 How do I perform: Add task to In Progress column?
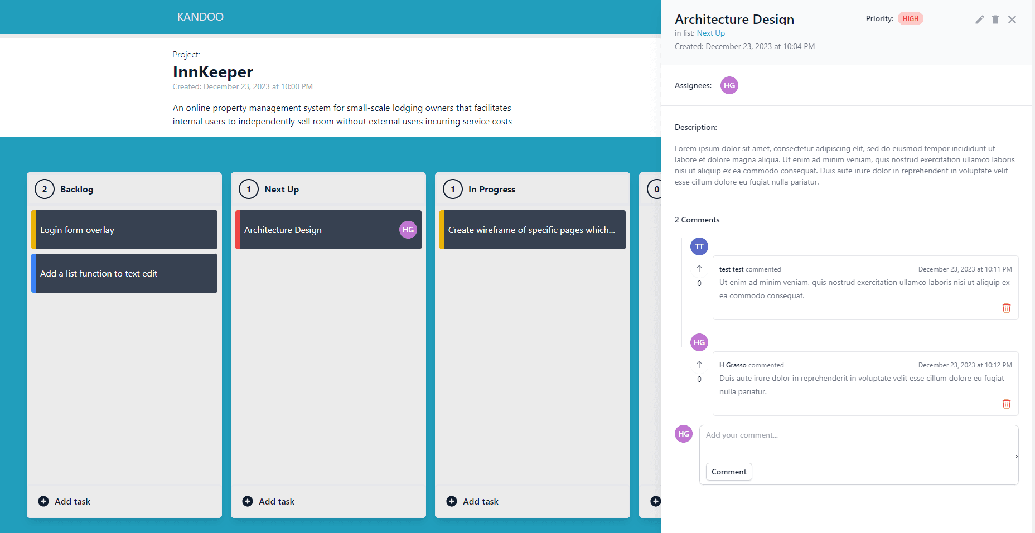pyautogui.click(x=472, y=501)
